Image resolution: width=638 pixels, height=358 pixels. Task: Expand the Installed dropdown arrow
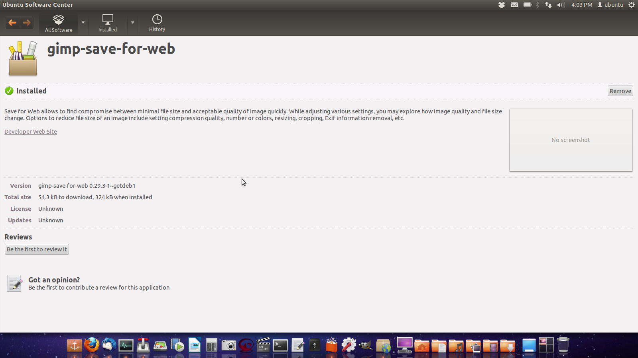[x=132, y=23]
